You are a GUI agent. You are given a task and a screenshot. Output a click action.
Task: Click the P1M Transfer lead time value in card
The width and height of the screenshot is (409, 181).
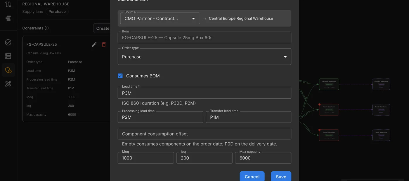click(71, 88)
